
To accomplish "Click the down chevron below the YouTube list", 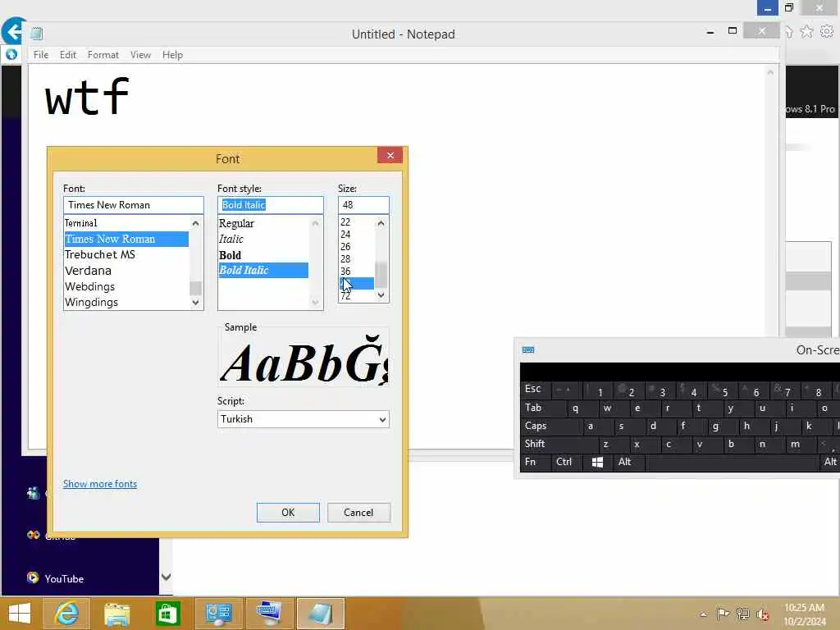I will tap(166, 577).
